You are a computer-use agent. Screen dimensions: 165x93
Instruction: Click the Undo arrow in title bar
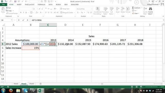tap(6, 1)
